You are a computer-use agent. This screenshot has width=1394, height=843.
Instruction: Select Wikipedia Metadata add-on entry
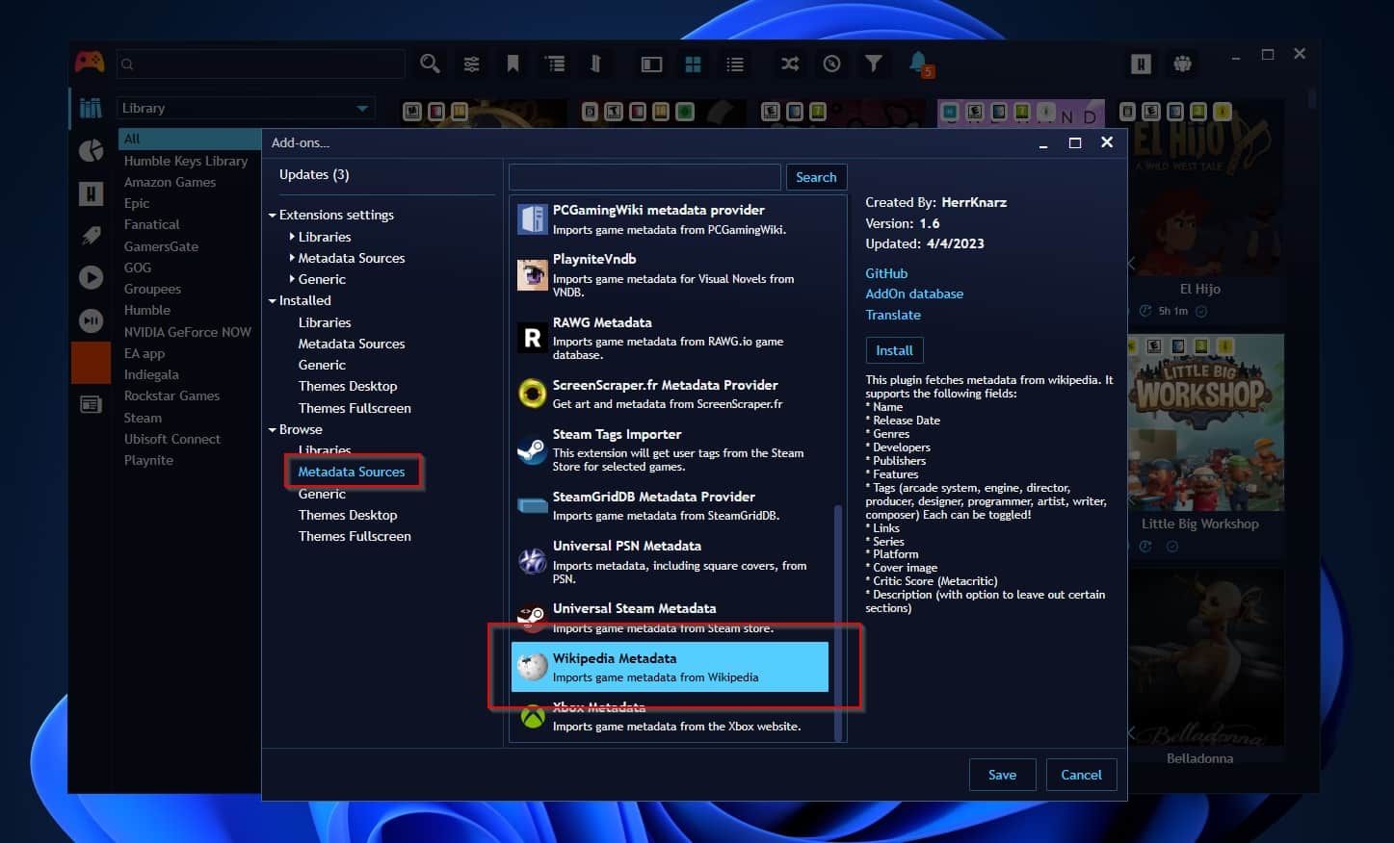click(x=670, y=667)
